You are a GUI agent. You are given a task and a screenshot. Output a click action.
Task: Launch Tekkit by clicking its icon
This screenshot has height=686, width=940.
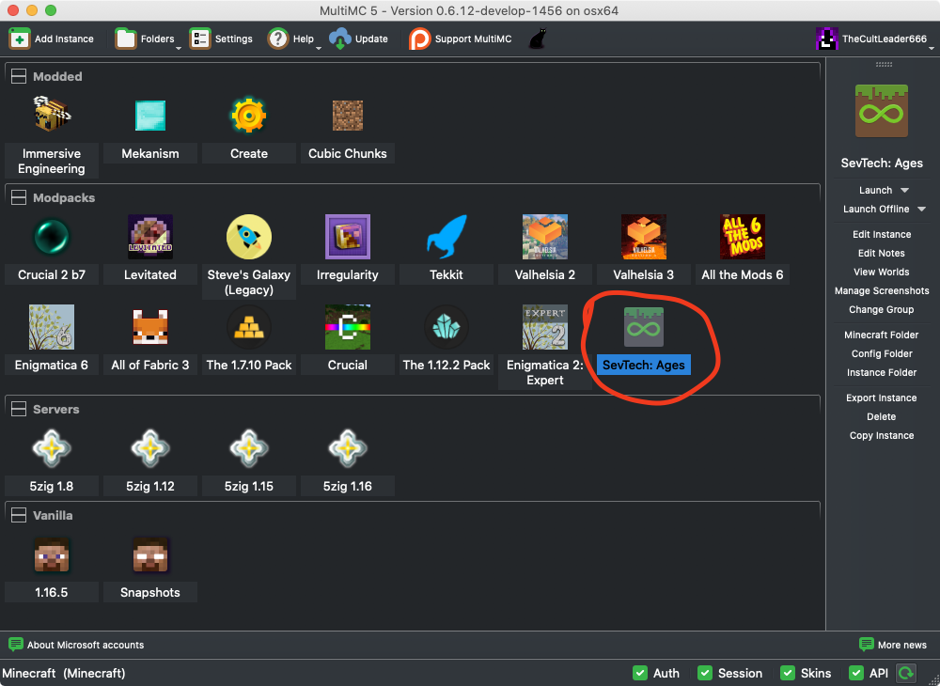[446, 236]
